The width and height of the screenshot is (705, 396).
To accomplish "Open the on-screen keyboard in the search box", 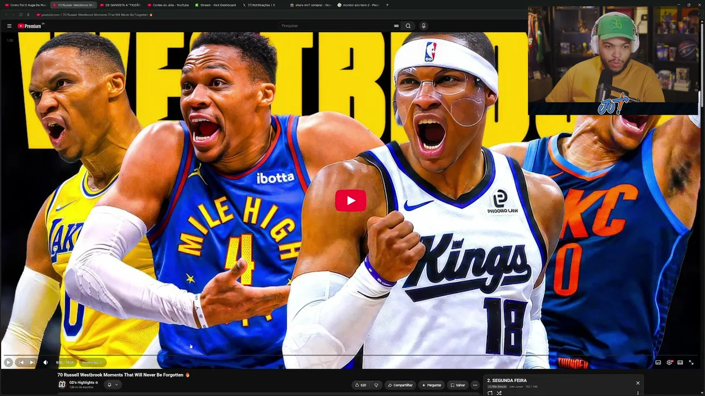I will click(396, 26).
